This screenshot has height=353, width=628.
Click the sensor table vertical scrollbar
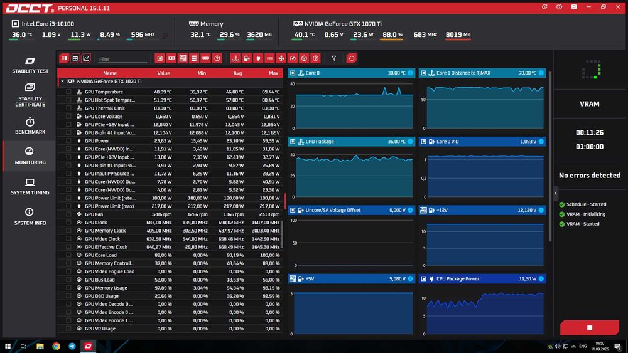[281, 234]
